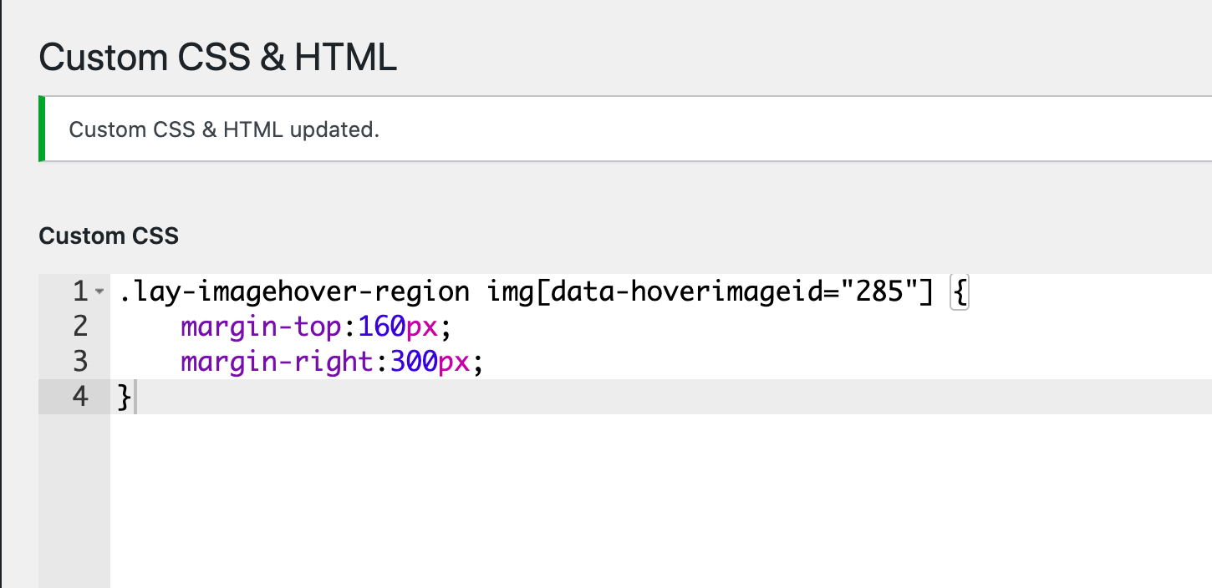The width and height of the screenshot is (1212, 588).
Task: Click line number 3 in gutter
Action: coord(80,362)
